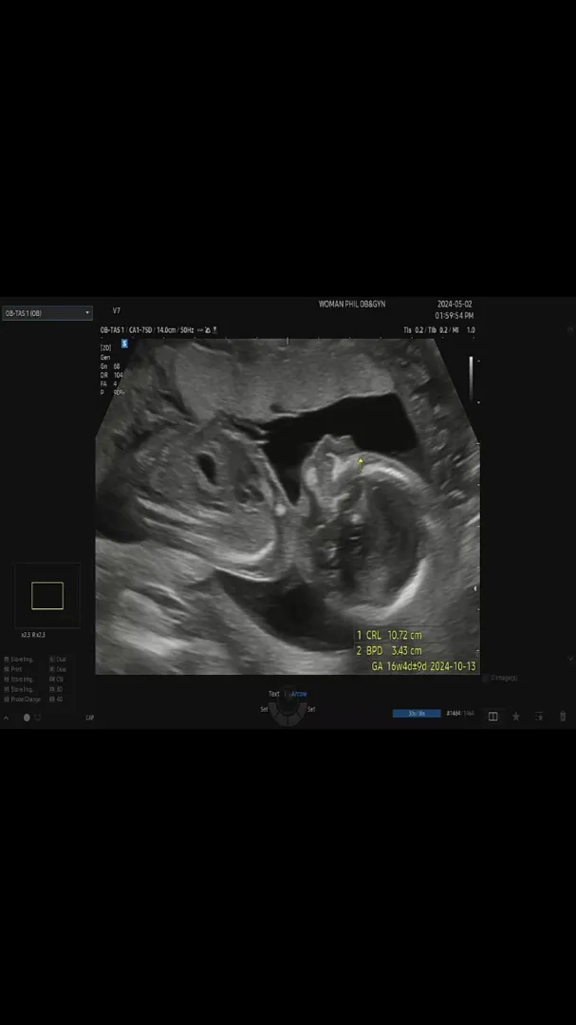Image resolution: width=576 pixels, height=1025 pixels.
Task: Click the WOMAN PHIL OB&GYN title
Action: (352, 304)
